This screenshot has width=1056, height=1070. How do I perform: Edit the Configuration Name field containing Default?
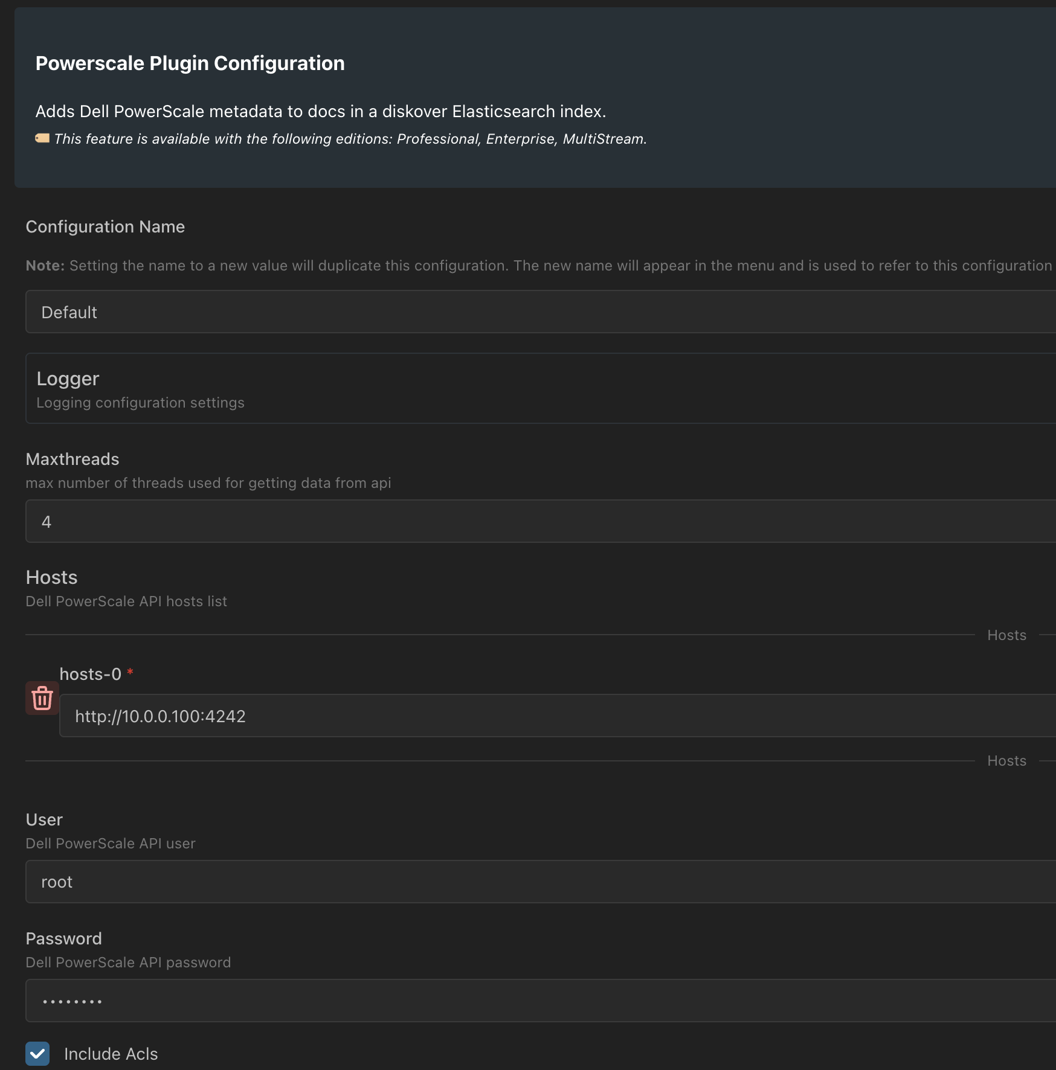(x=541, y=312)
